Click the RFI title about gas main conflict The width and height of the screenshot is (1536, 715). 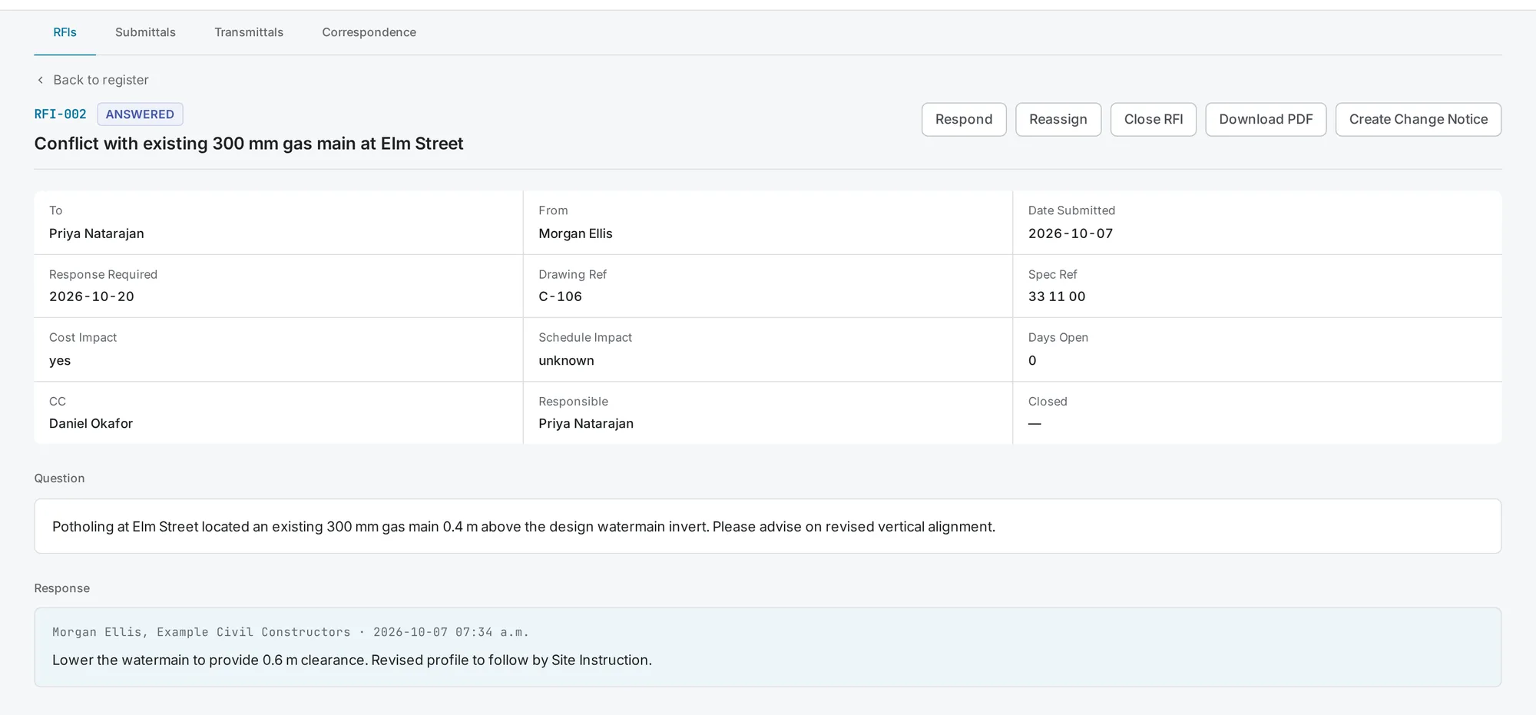coord(249,144)
